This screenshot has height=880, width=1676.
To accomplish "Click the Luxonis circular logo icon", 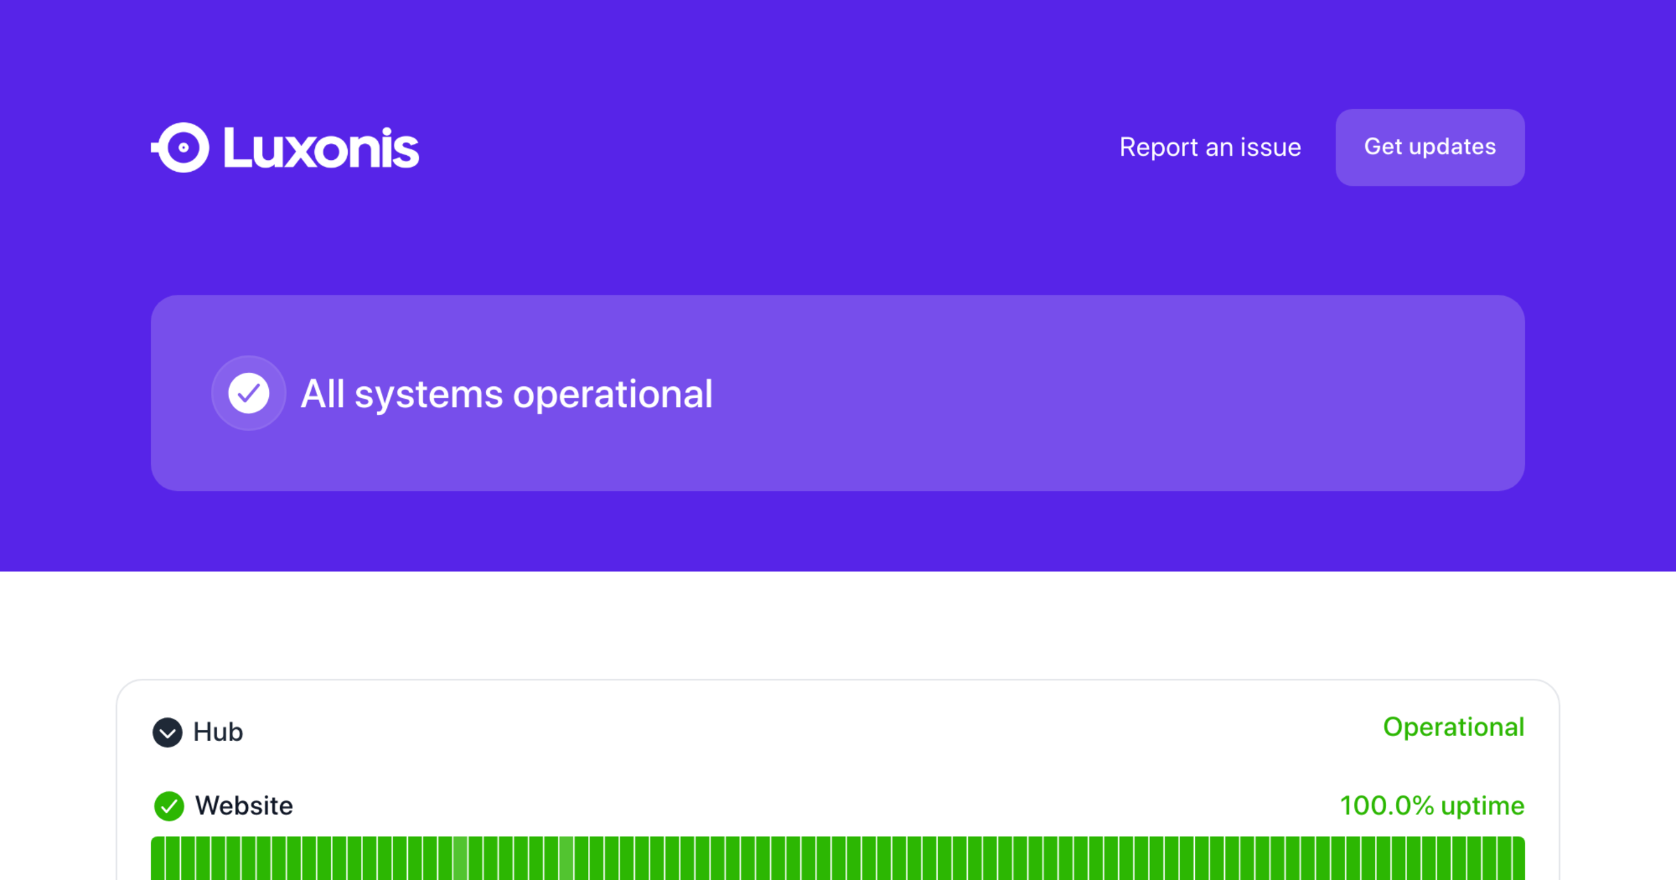I will point(182,147).
